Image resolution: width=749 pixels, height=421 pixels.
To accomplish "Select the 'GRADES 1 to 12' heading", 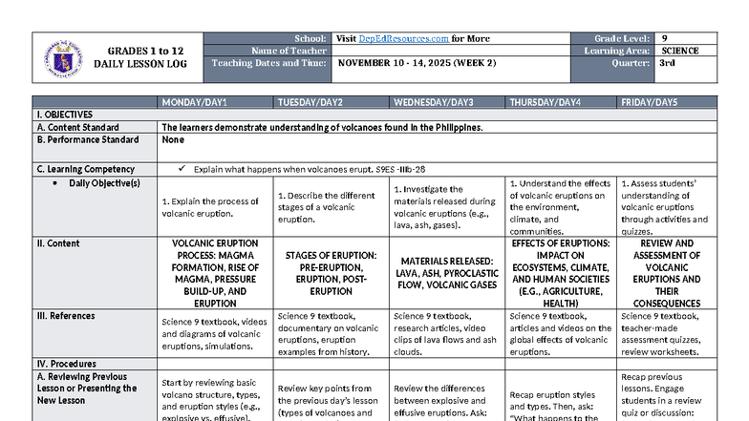I will tap(145, 52).
